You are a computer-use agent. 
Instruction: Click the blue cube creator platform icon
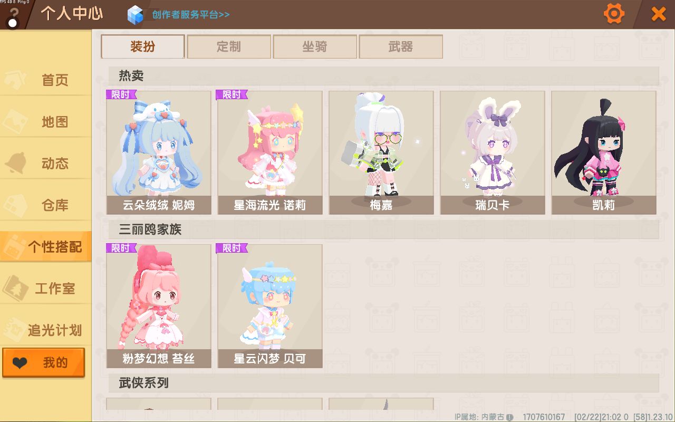(136, 14)
